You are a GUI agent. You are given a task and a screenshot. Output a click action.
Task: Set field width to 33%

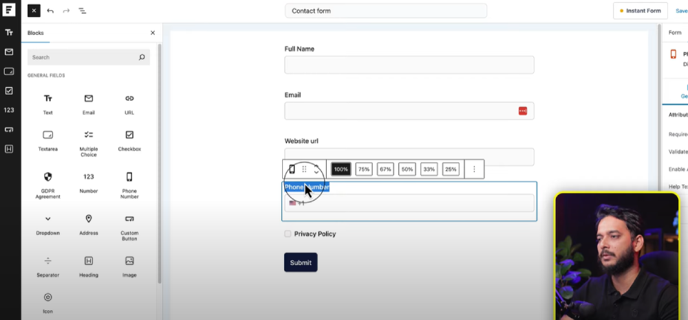click(429, 169)
